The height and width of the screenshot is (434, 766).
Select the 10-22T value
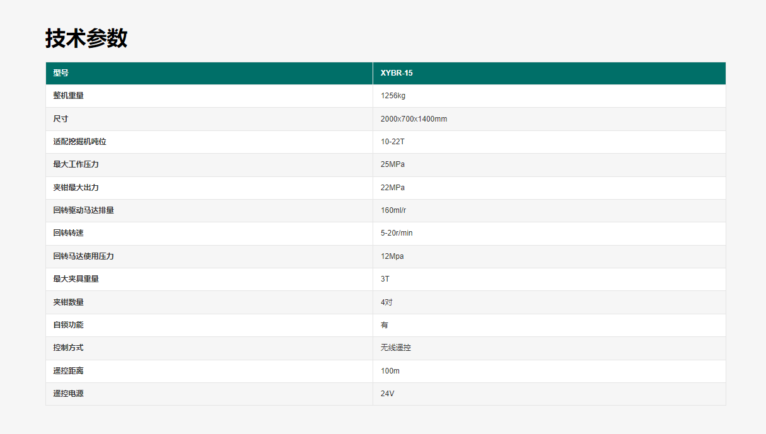(x=393, y=142)
